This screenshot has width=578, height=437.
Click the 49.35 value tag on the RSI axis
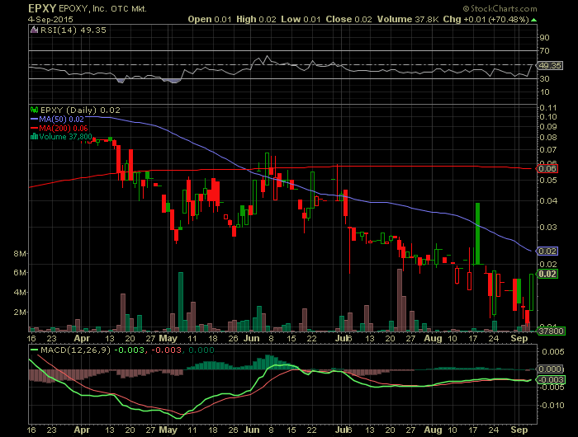coord(550,65)
